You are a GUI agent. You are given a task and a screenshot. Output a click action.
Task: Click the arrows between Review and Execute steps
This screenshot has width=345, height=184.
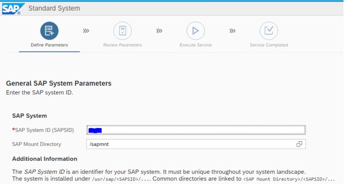159,31
